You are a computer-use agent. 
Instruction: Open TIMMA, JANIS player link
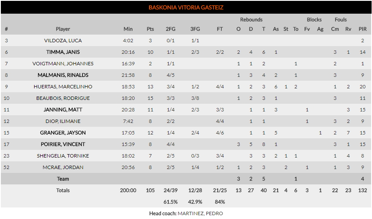[63, 52]
